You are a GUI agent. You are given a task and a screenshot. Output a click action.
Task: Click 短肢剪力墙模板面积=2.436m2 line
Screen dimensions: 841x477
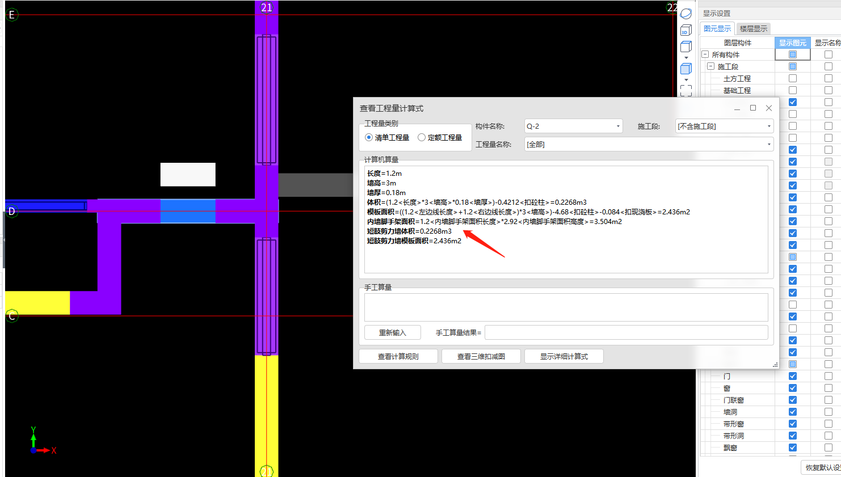click(x=414, y=241)
